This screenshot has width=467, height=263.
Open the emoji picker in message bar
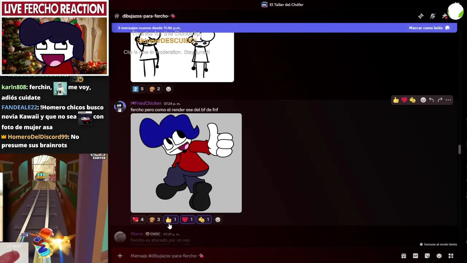[x=439, y=256]
